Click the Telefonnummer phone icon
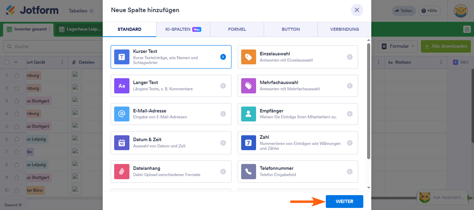This screenshot has height=210, width=474. click(248, 171)
